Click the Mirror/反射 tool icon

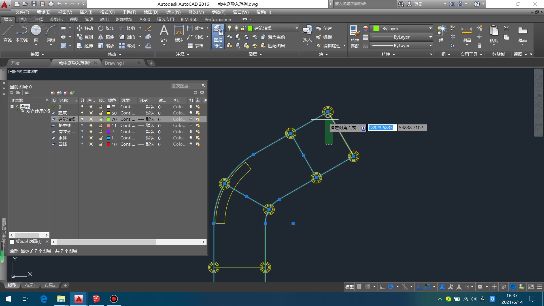pos(101,37)
